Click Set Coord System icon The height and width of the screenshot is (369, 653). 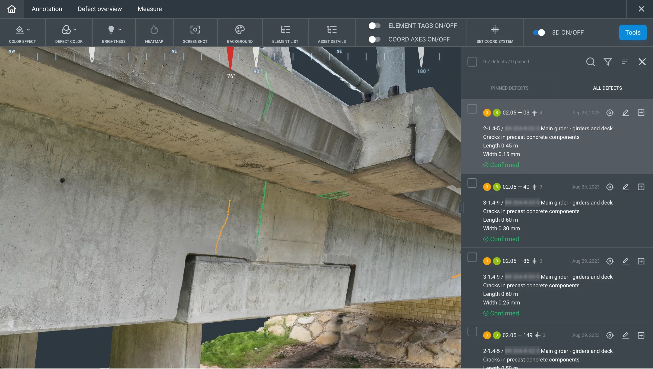495,30
